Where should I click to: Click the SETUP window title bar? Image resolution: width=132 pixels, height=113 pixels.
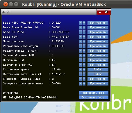(49, 12)
